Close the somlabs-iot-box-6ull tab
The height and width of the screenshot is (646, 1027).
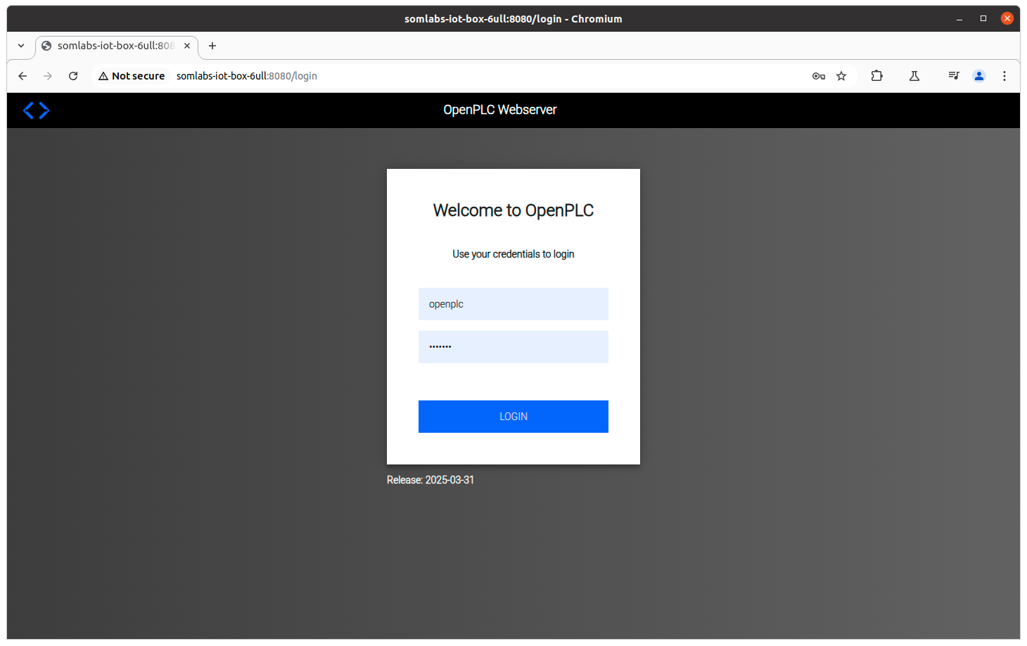187,46
